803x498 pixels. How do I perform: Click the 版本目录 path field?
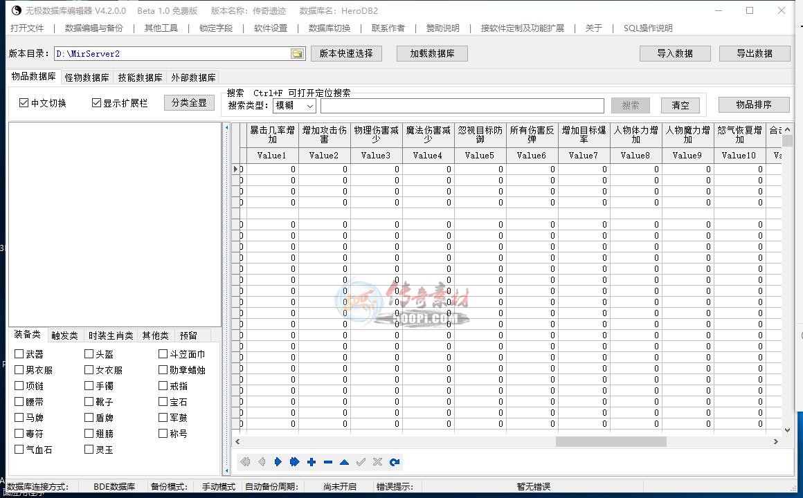click(x=173, y=54)
